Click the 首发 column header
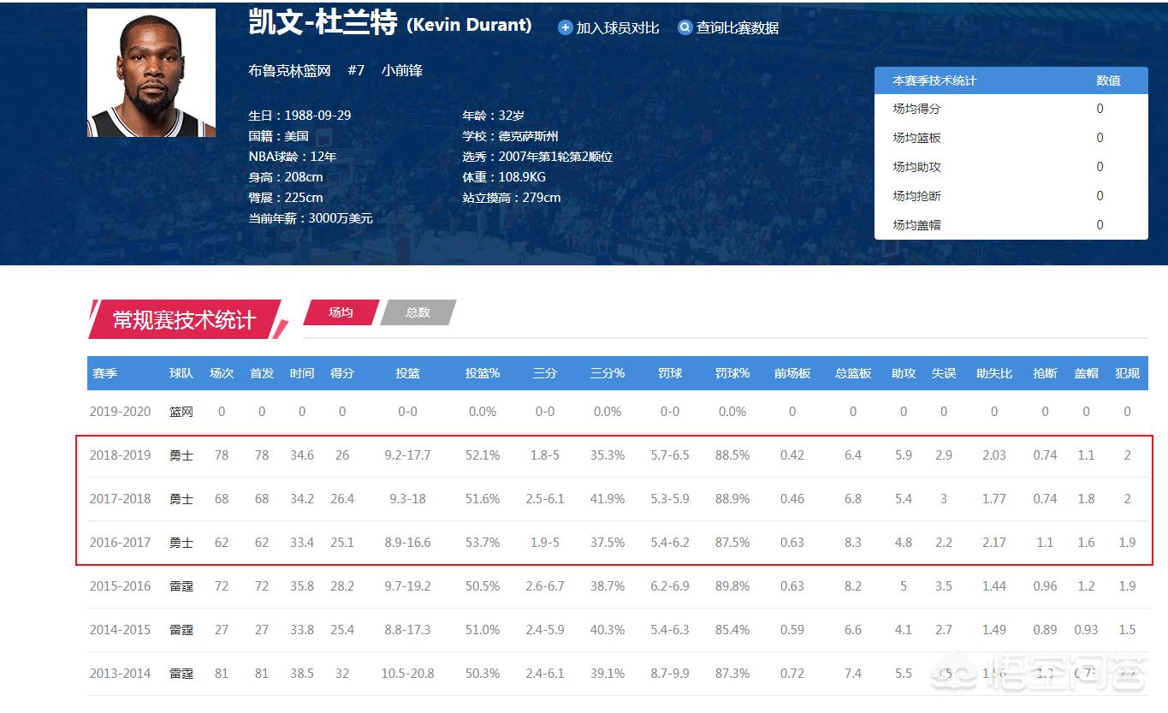The image size is (1168, 713). click(262, 373)
